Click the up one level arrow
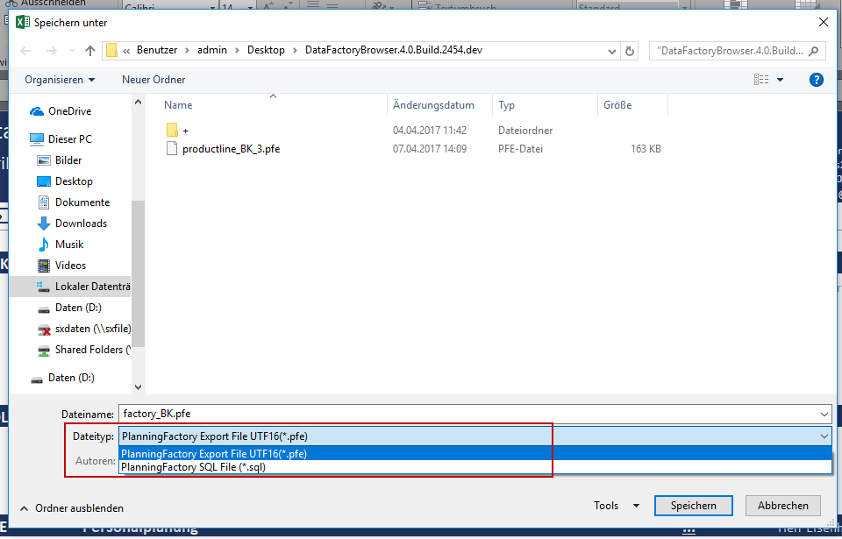Screen dimensions: 842x539 (x=89, y=51)
